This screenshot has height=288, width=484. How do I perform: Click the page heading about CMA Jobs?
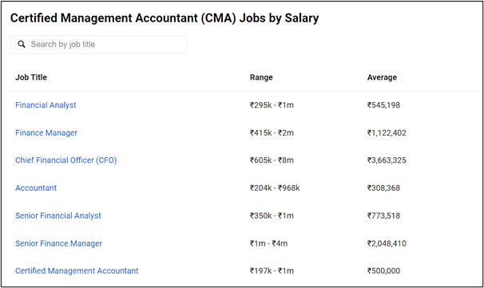165,18
